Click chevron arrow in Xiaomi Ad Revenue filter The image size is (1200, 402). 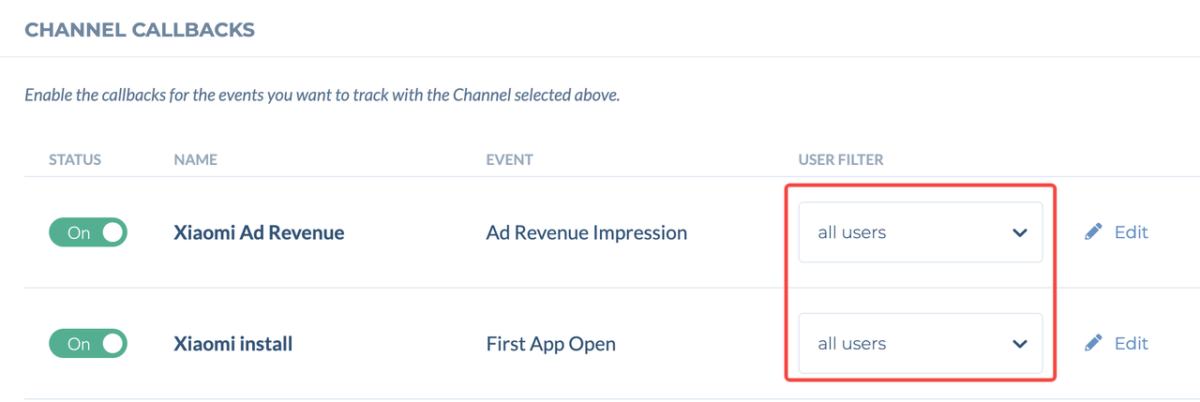(x=1020, y=232)
